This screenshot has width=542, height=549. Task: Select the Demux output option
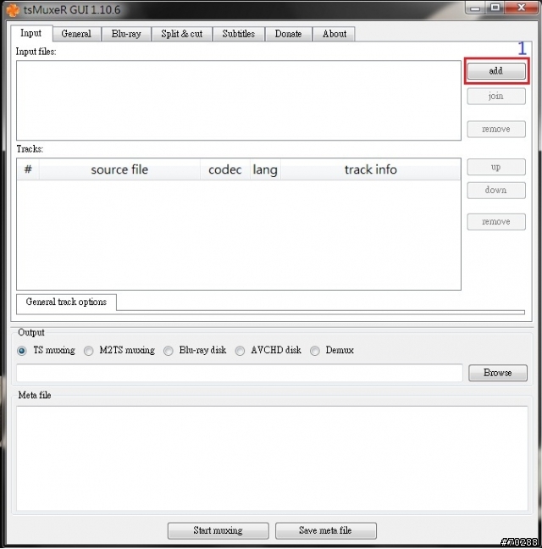[315, 351]
